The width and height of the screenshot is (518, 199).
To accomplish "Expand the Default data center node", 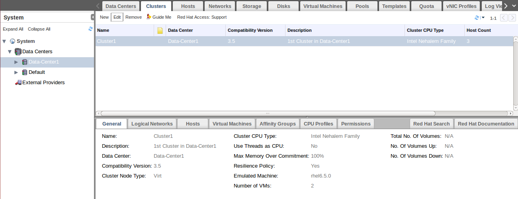I will click(16, 72).
